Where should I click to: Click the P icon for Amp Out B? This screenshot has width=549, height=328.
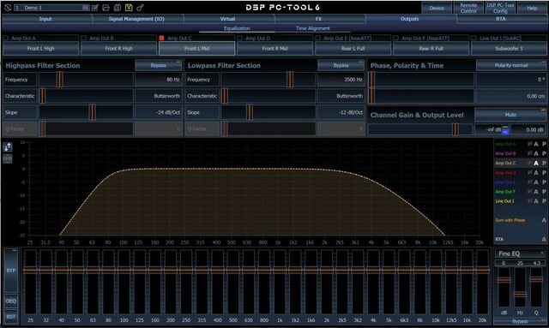pos(544,153)
